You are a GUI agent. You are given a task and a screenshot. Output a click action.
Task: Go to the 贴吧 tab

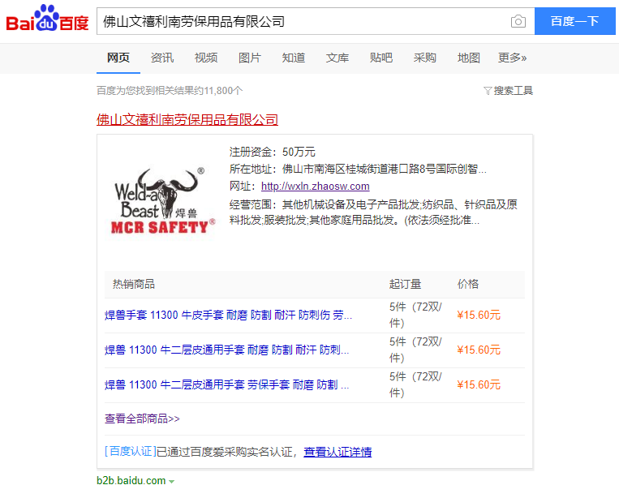point(381,58)
